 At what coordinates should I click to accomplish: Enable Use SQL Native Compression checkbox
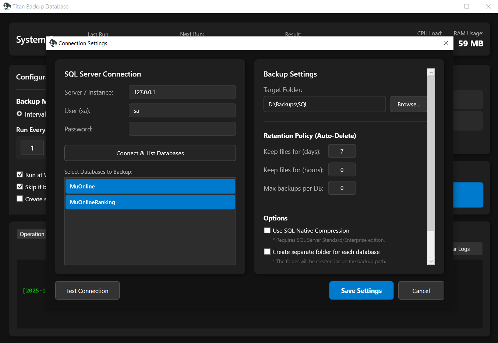267,230
